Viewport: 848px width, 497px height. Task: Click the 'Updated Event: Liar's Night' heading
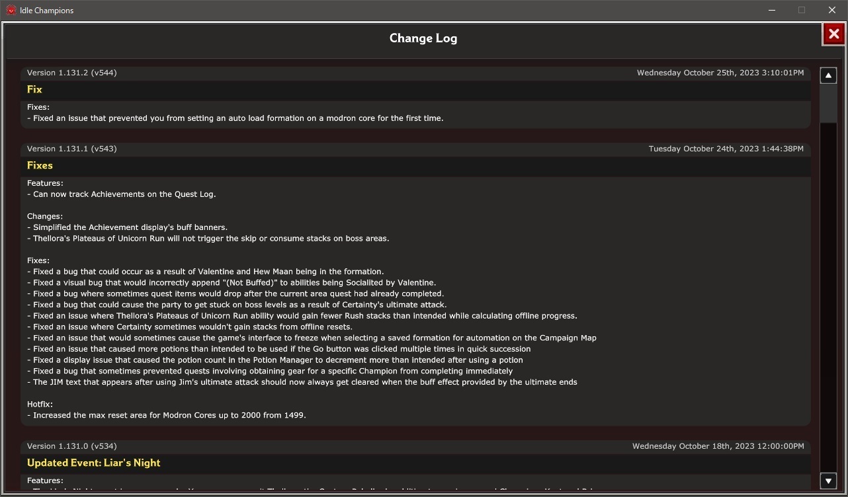point(93,463)
